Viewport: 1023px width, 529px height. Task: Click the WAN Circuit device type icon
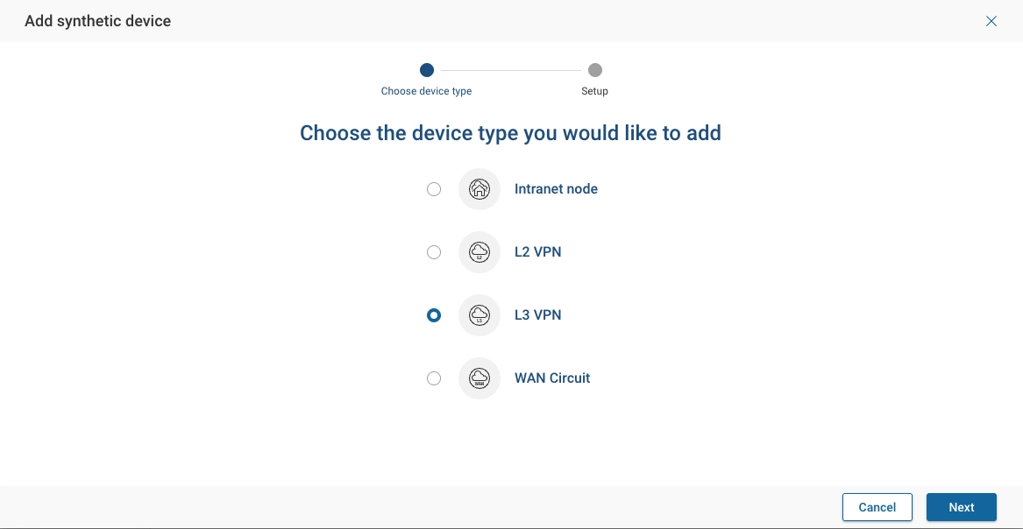480,378
